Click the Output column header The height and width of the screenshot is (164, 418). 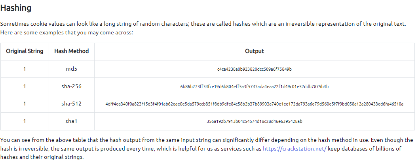254,51
